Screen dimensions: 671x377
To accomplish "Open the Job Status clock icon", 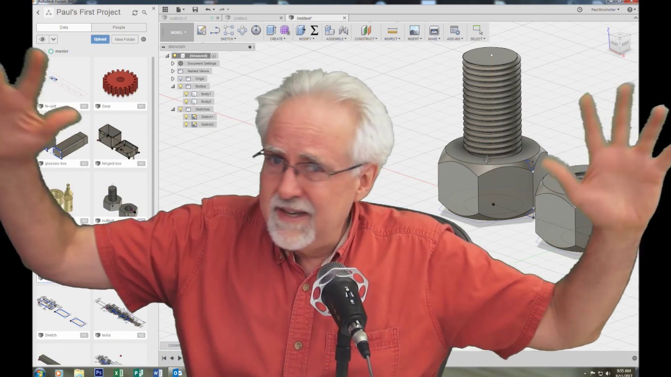I will tap(580, 9).
